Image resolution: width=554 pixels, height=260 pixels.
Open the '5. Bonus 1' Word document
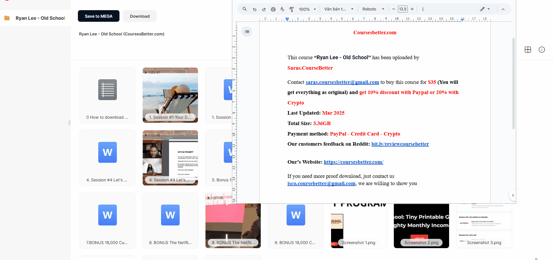tap(219, 158)
